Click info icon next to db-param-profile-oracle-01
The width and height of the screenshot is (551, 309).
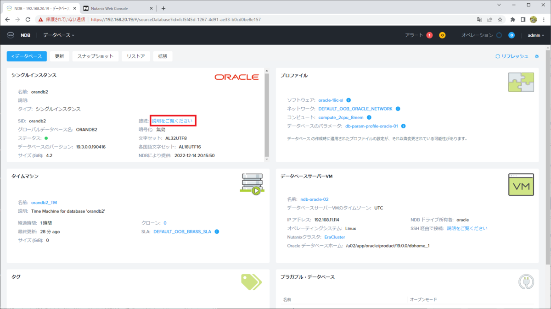click(403, 126)
